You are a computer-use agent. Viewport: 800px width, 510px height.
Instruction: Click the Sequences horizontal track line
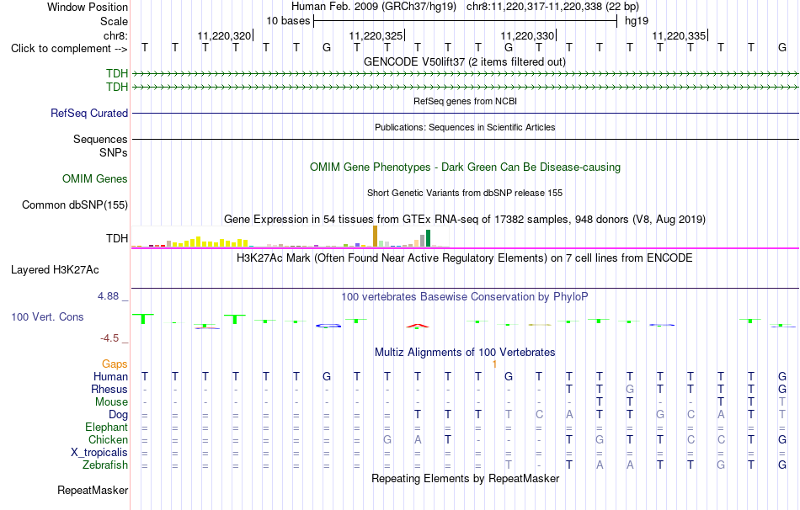click(x=465, y=139)
